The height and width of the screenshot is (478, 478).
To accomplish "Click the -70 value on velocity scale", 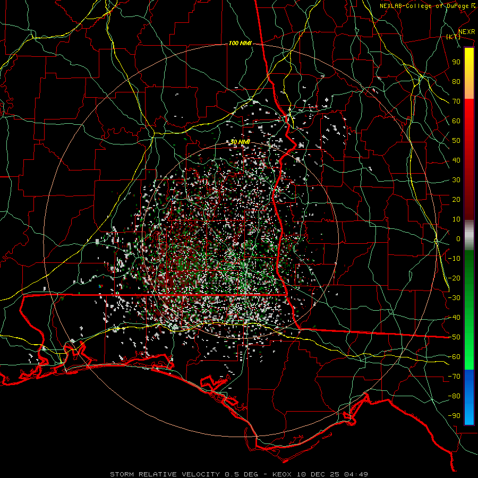I will pyautogui.click(x=454, y=377).
